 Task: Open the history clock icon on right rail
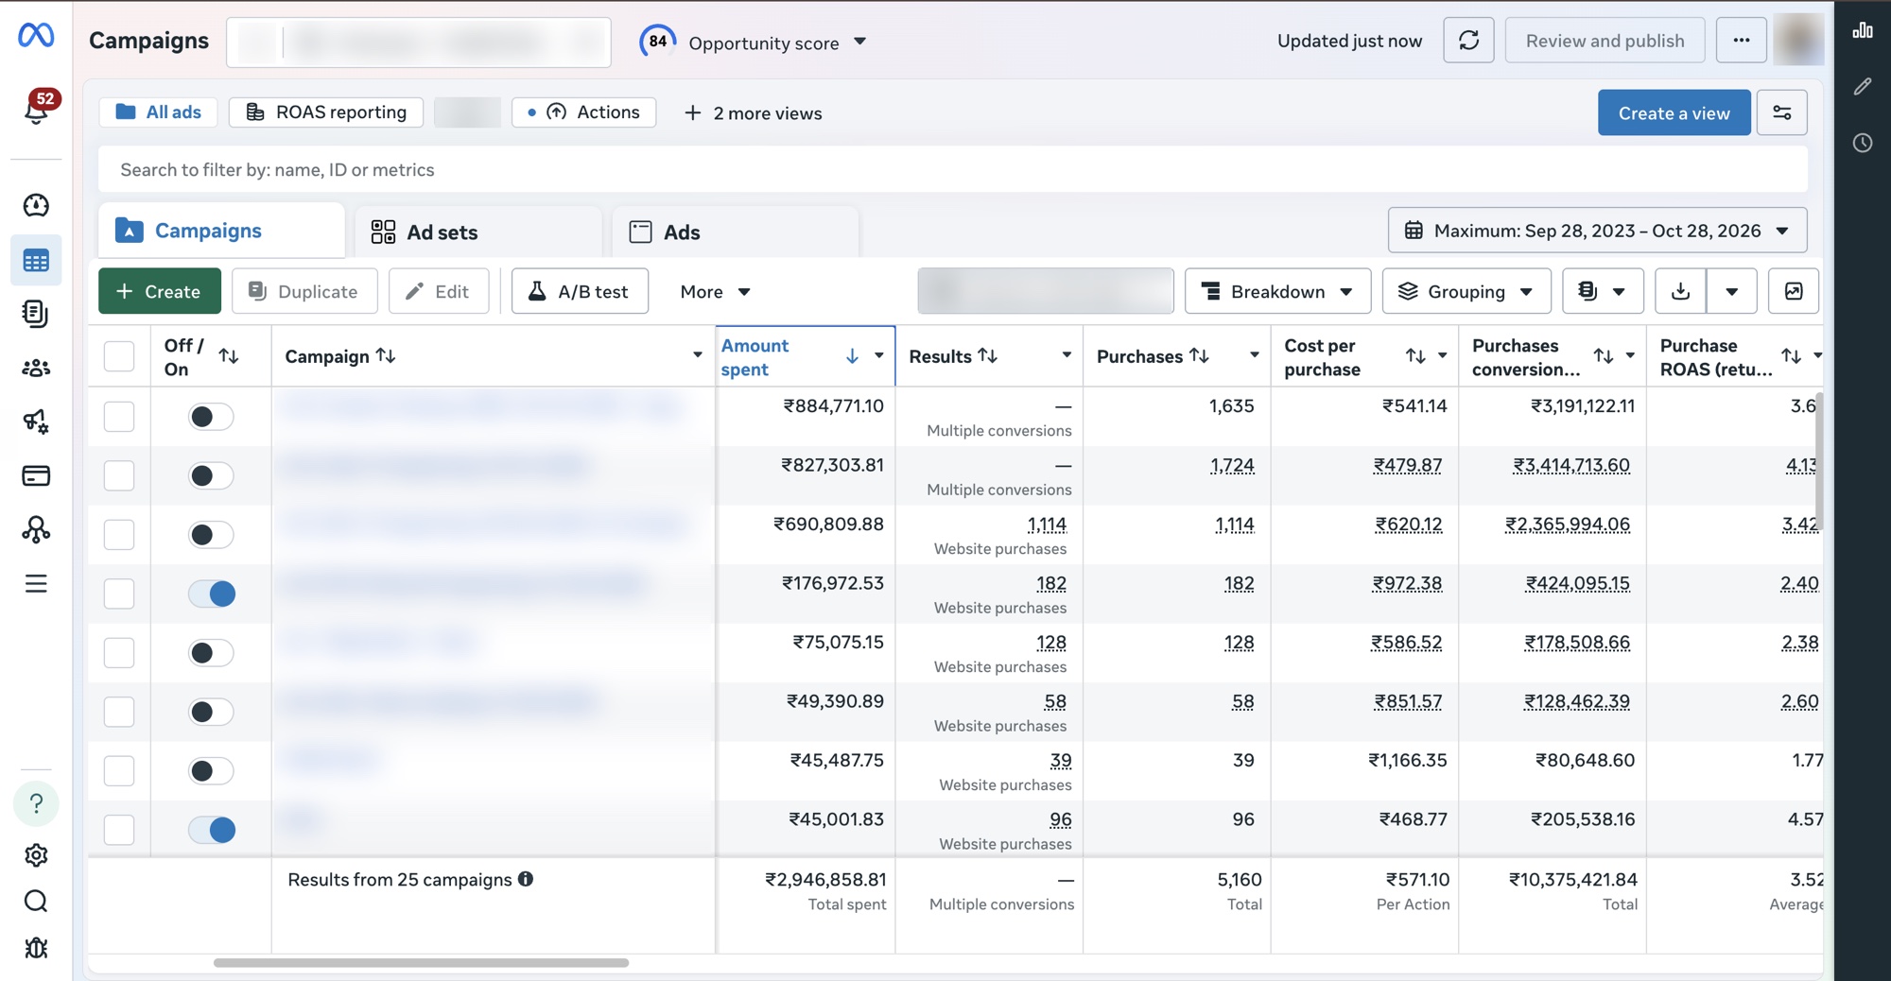pyautogui.click(x=1863, y=143)
